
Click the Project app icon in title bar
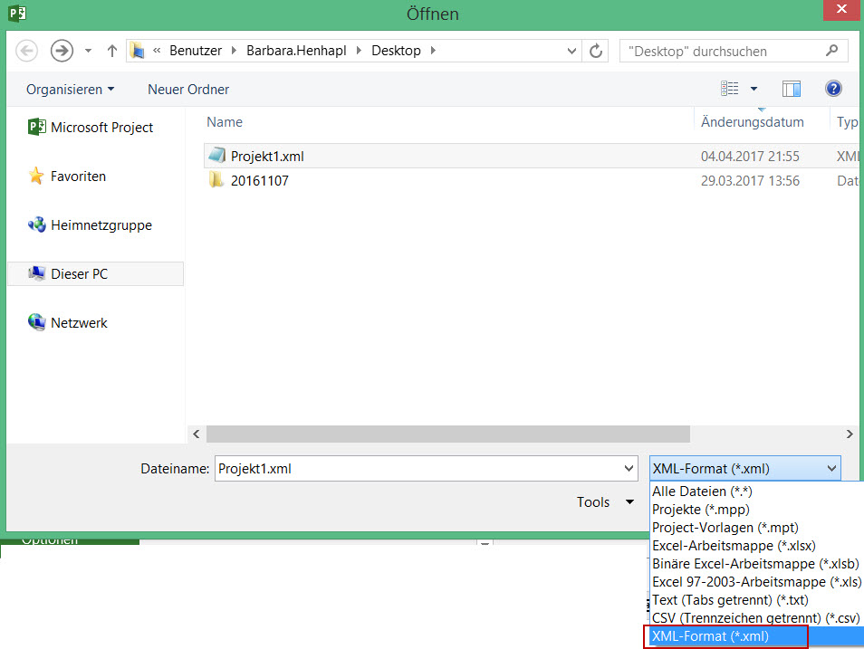coord(17,13)
